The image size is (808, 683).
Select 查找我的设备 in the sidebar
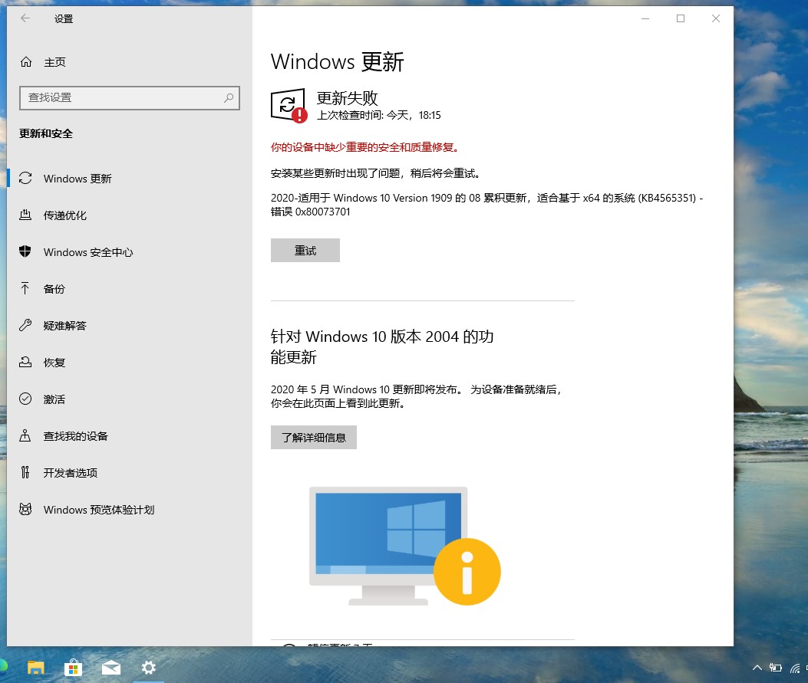76,436
